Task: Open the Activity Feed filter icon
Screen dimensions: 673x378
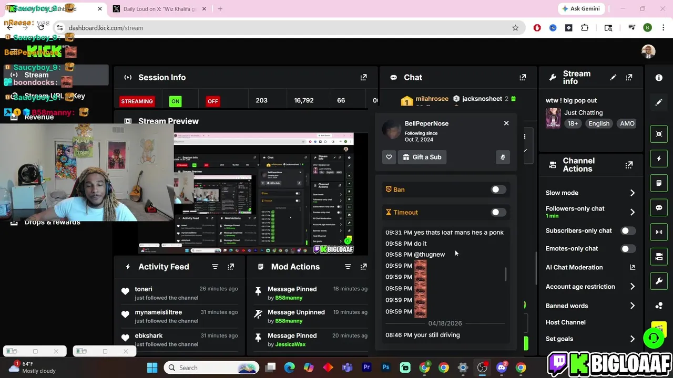Action: point(215,267)
